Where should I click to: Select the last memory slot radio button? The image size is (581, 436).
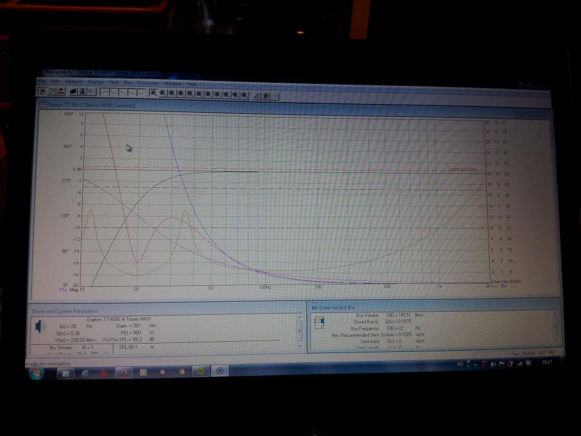(x=244, y=95)
